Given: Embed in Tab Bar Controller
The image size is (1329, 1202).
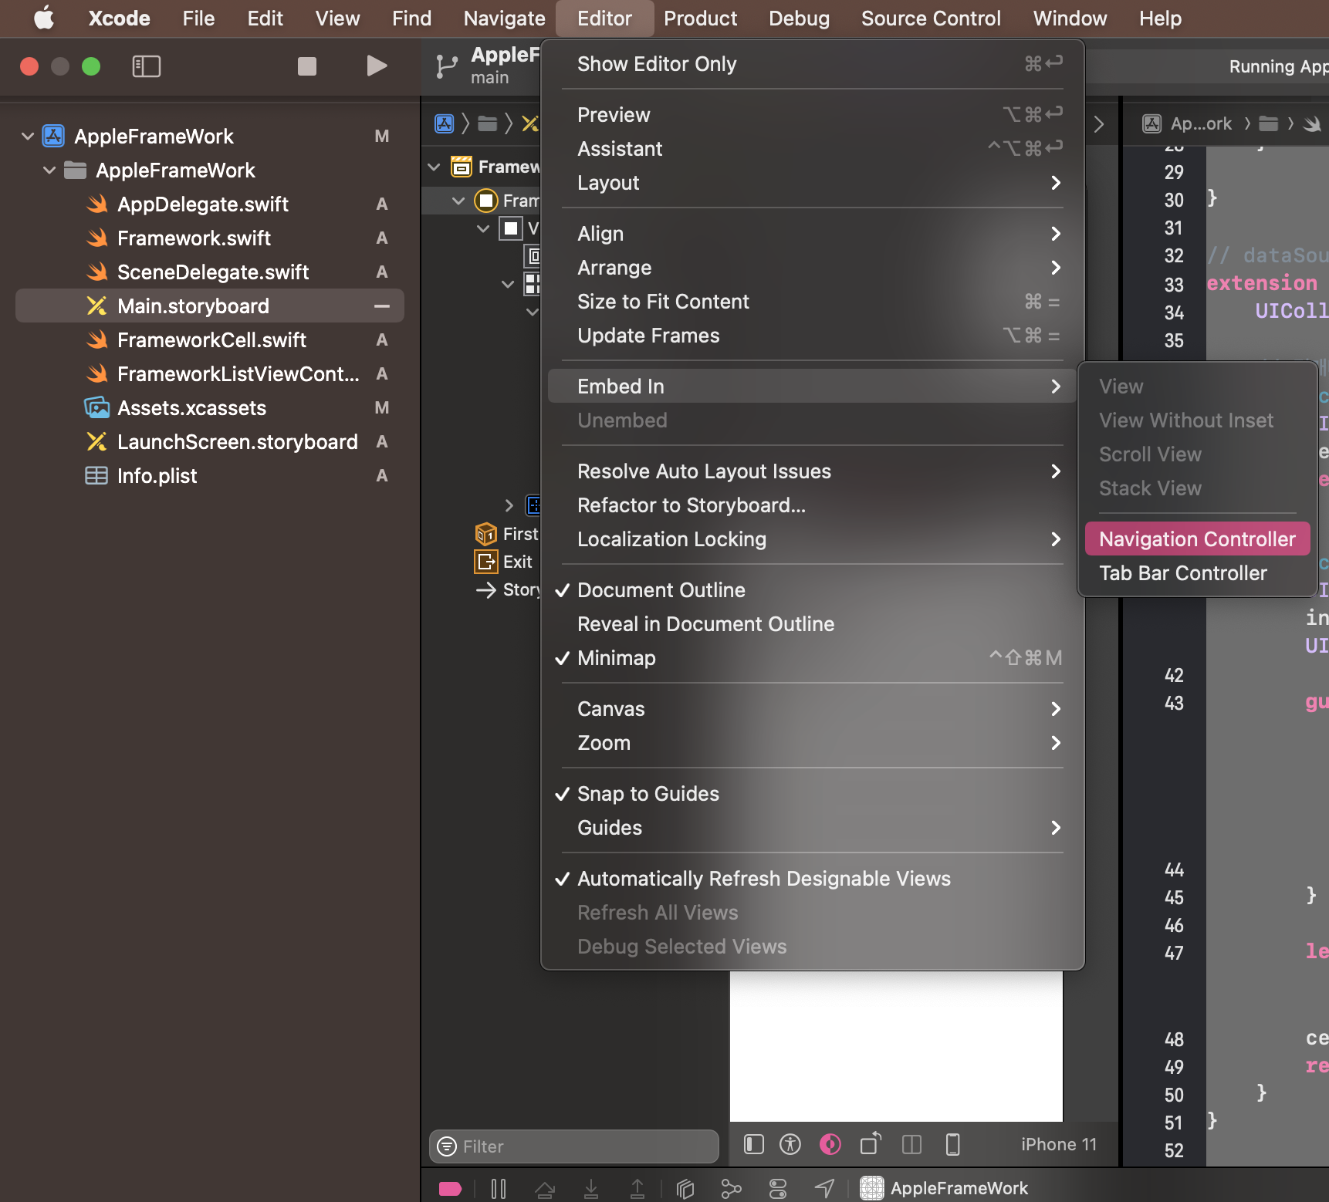Looking at the screenshot, I should [x=1197, y=573].
